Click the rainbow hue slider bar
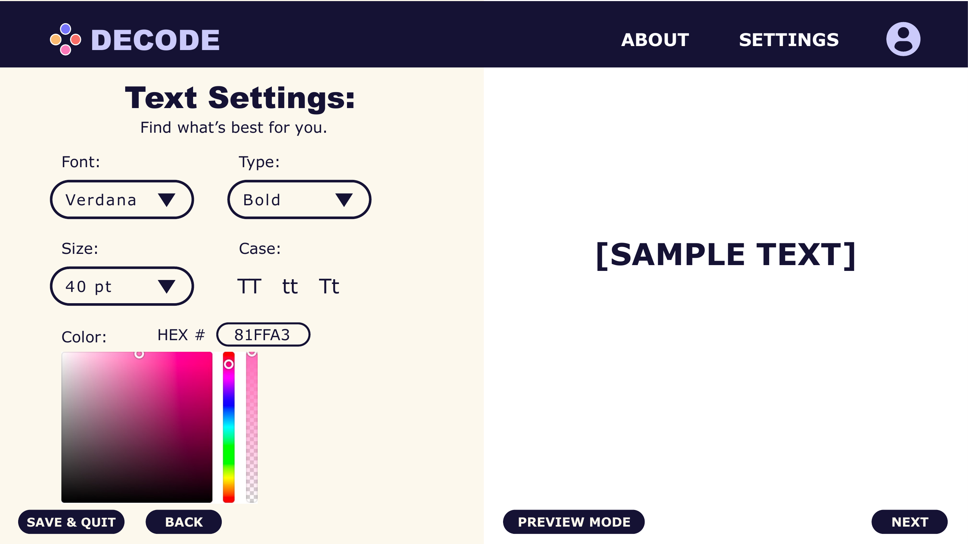Image resolution: width=968 pixels, height=544 pixels. pos(228,427)
